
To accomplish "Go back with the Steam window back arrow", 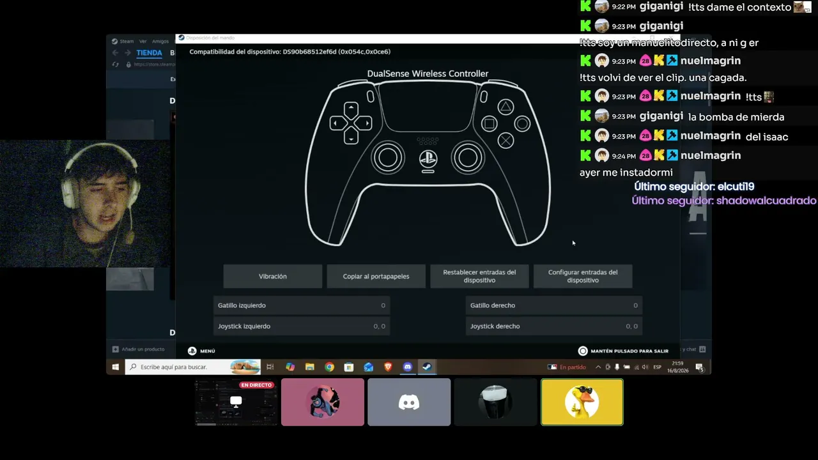I will 115,53.
